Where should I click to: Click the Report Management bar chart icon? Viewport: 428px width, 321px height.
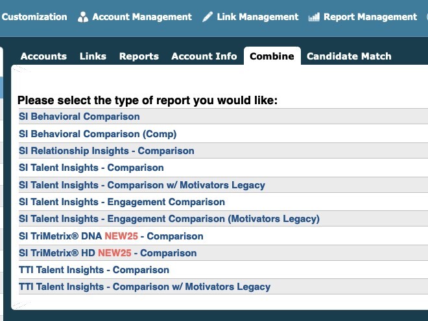pos(314,17)
